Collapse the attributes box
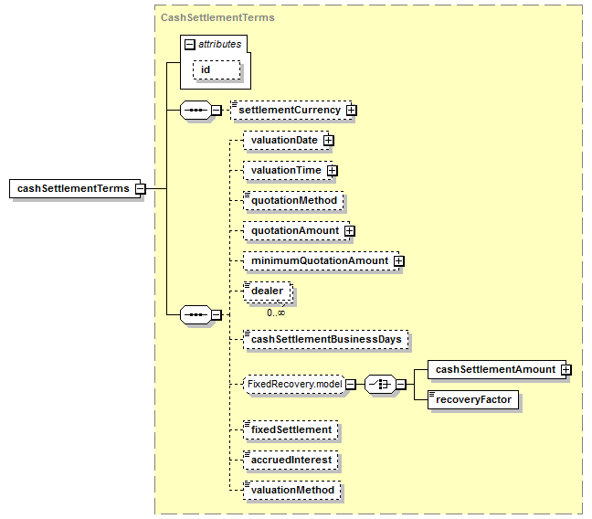Viewport: 592px width, 519px height. click(x=189, y=45)
